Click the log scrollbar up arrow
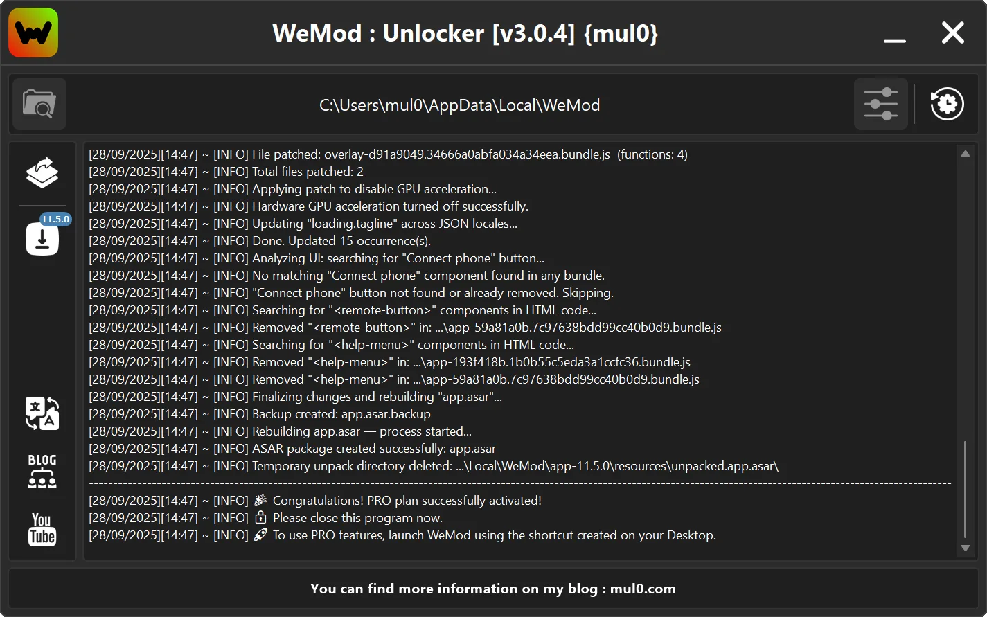987x617 pixels. 965,154
